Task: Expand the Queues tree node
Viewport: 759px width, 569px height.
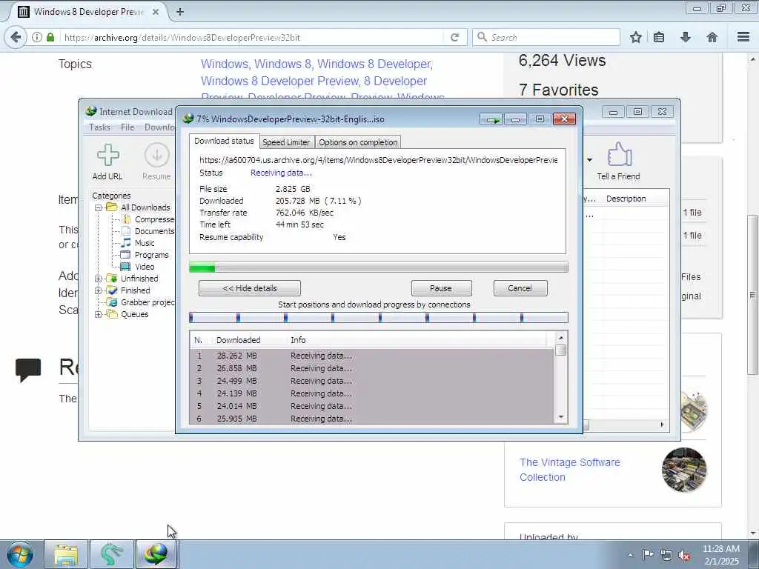Action: tap(98, 314)
